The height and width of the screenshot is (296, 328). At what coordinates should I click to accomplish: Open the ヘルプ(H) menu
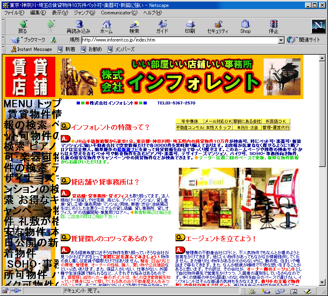153,13
